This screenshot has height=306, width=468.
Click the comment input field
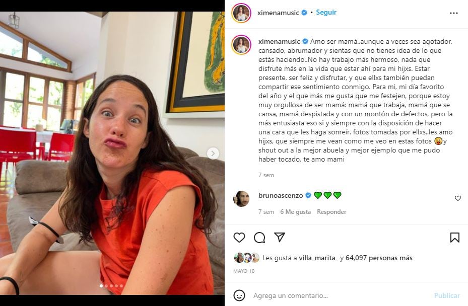tap(338, 295)
